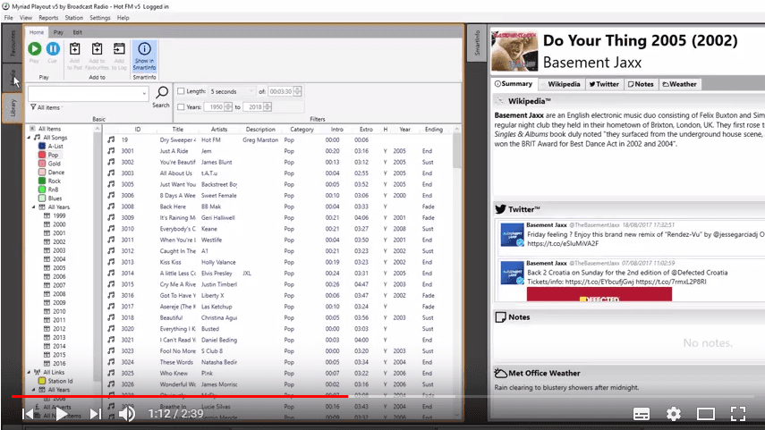Click the Add to Log icon
The height and width of the screenshot is (430, 765).
click(x=119, y=49)
